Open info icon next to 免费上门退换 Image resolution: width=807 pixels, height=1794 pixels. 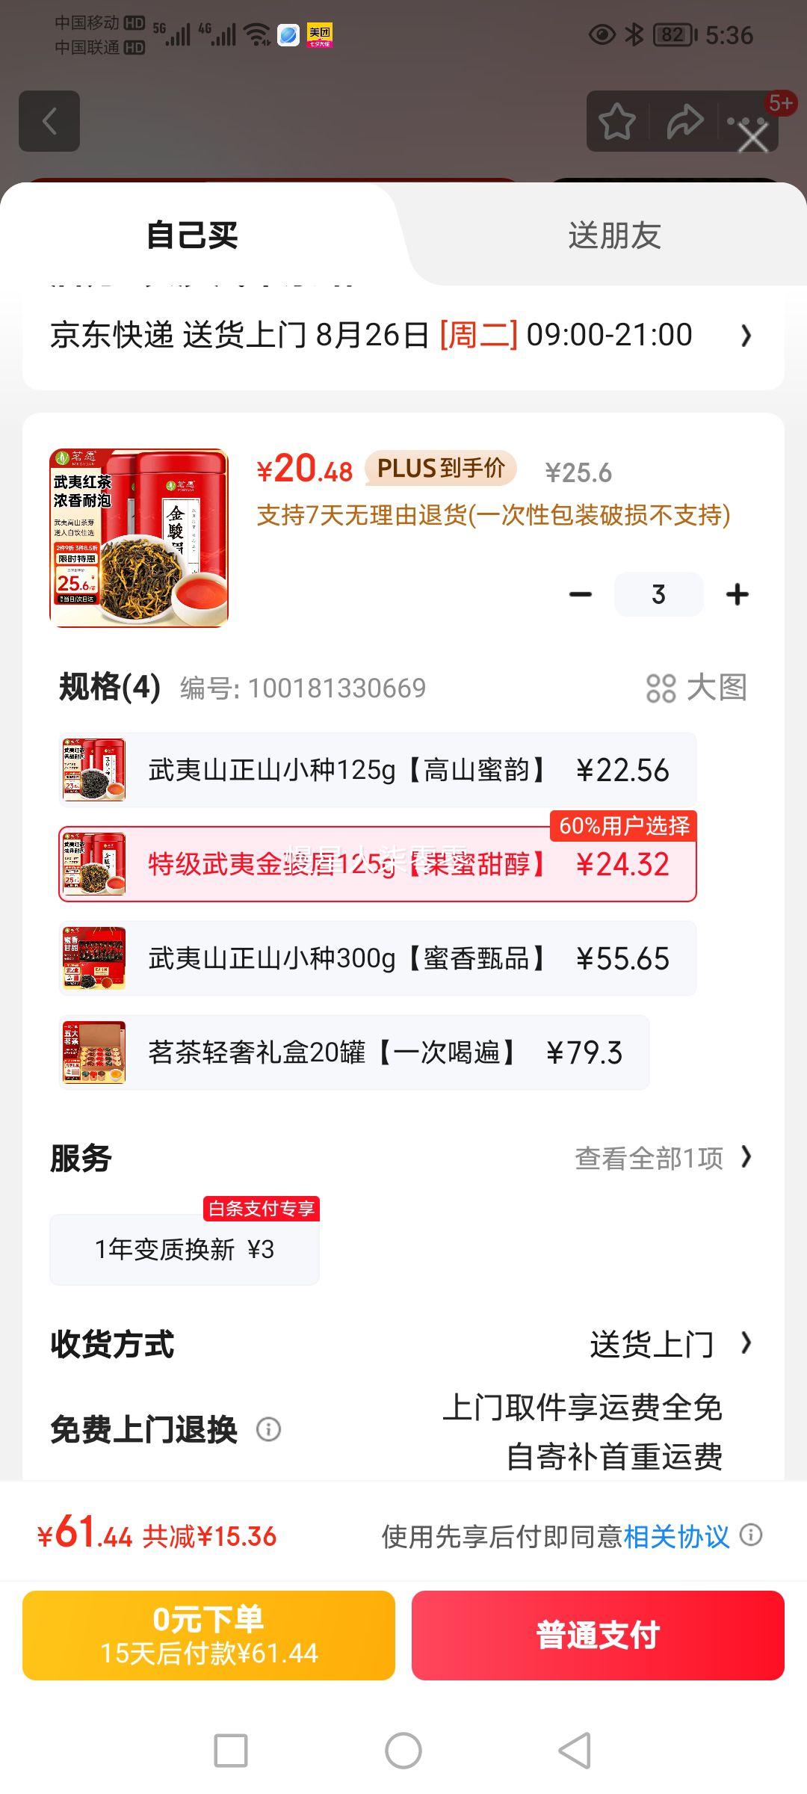coord(269,1429)
